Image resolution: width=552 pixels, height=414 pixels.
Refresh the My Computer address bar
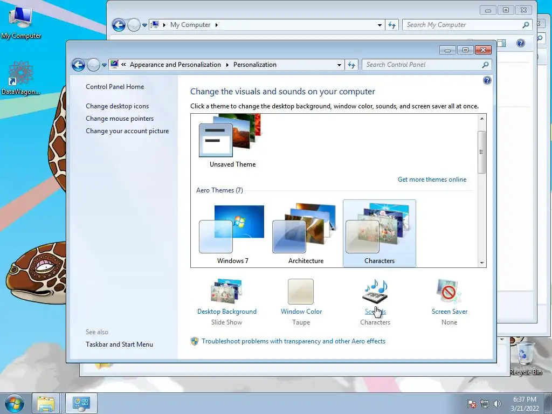(x=392, y=25)
